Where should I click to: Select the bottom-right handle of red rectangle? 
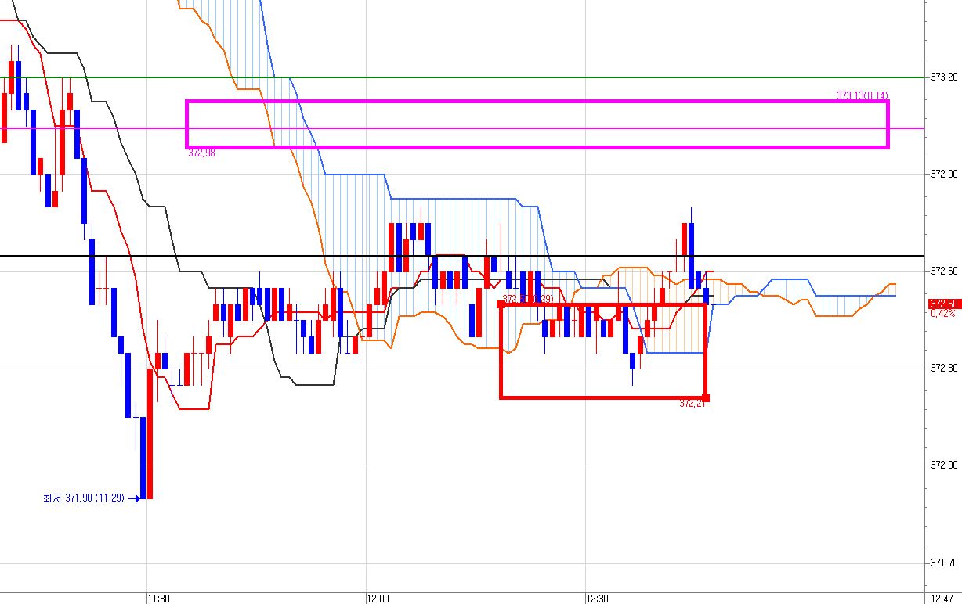coord(706,397)
